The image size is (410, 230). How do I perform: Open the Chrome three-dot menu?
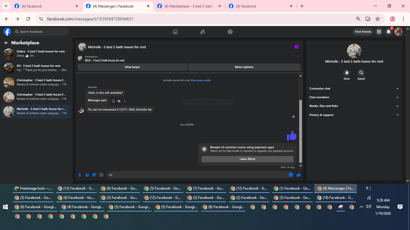pos(403,19)
